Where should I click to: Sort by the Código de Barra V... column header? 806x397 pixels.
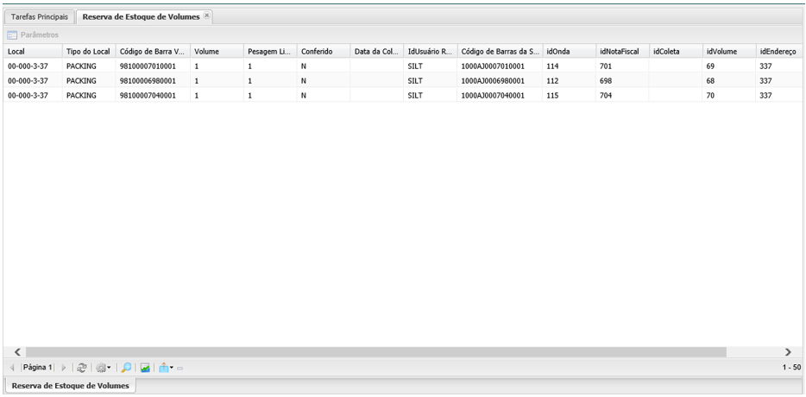153,52
